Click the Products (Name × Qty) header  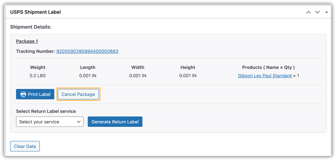coord(268,67)
